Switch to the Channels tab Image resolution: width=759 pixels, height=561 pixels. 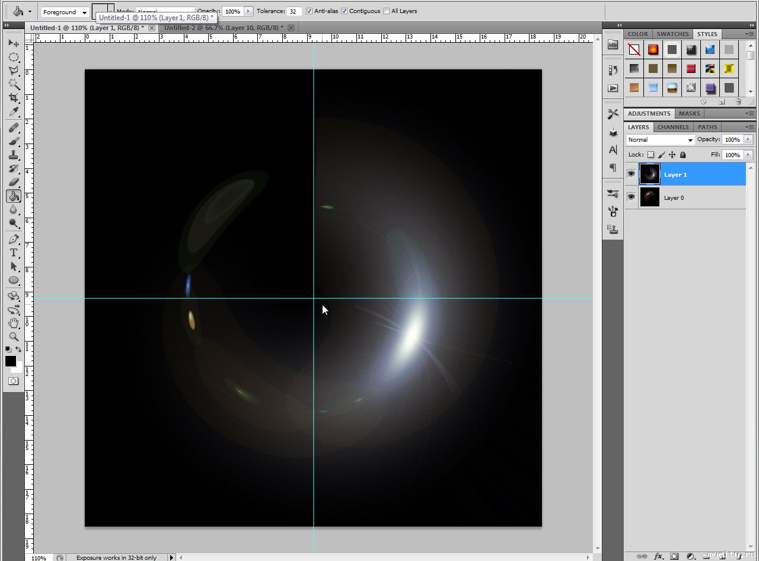[673, 127]
